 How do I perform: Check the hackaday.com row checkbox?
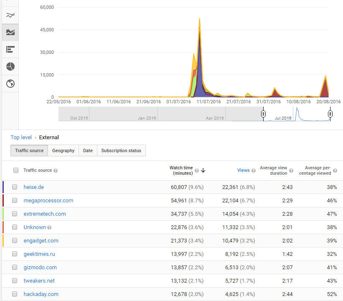coord(15,294)
